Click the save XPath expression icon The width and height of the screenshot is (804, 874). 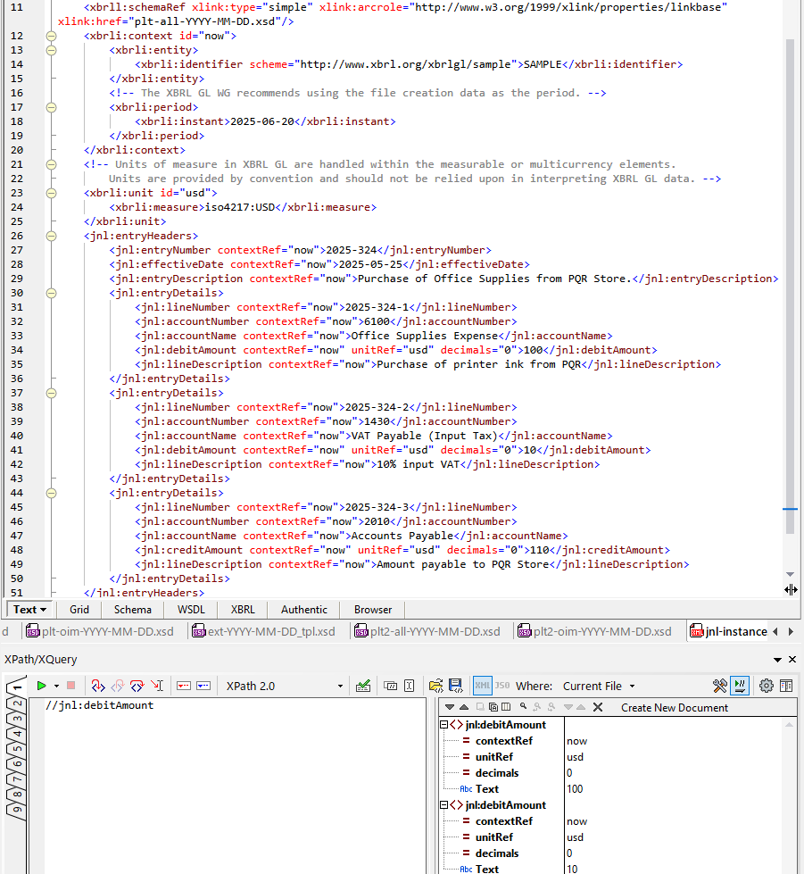pyautogui.click(x=456, y=686)
